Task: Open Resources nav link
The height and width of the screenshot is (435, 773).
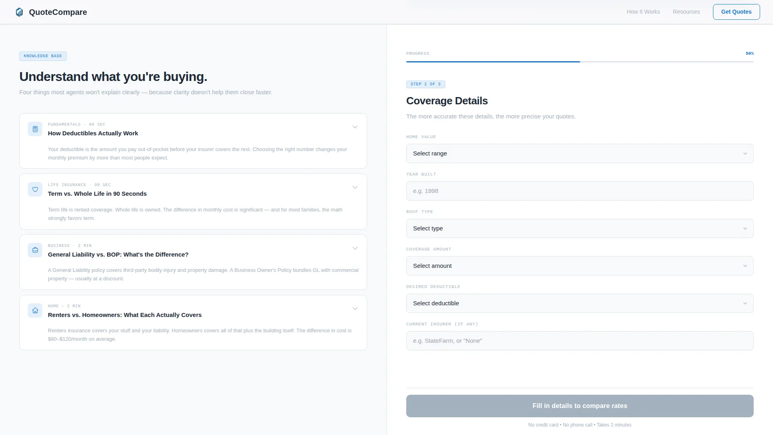Action: click(x=686, y=12)
